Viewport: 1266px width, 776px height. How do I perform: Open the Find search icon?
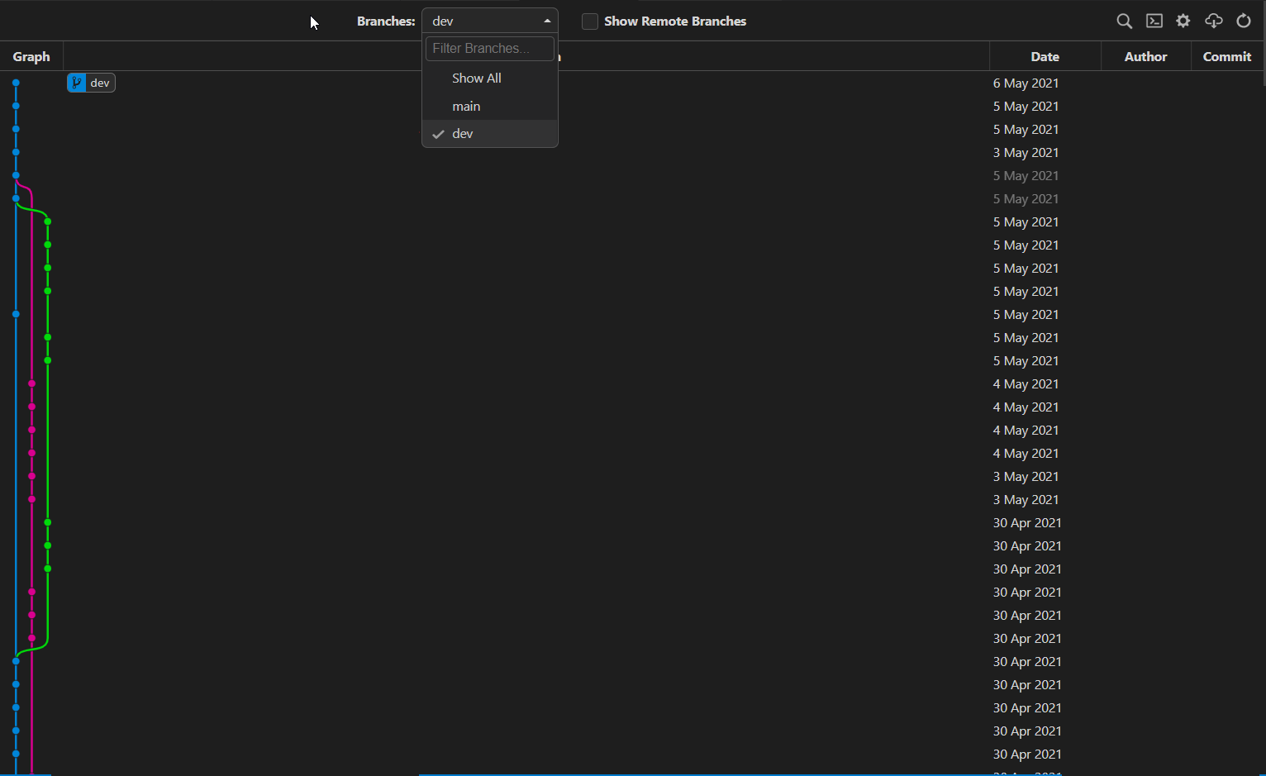pyautogui.click(x=1124, y=21)
